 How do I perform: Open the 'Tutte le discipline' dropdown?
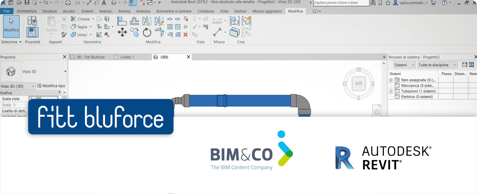click(437, 65)
